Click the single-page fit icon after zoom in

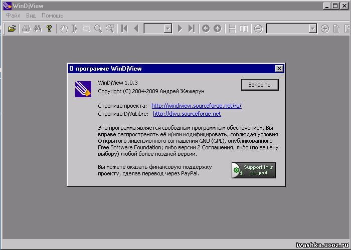336,29
